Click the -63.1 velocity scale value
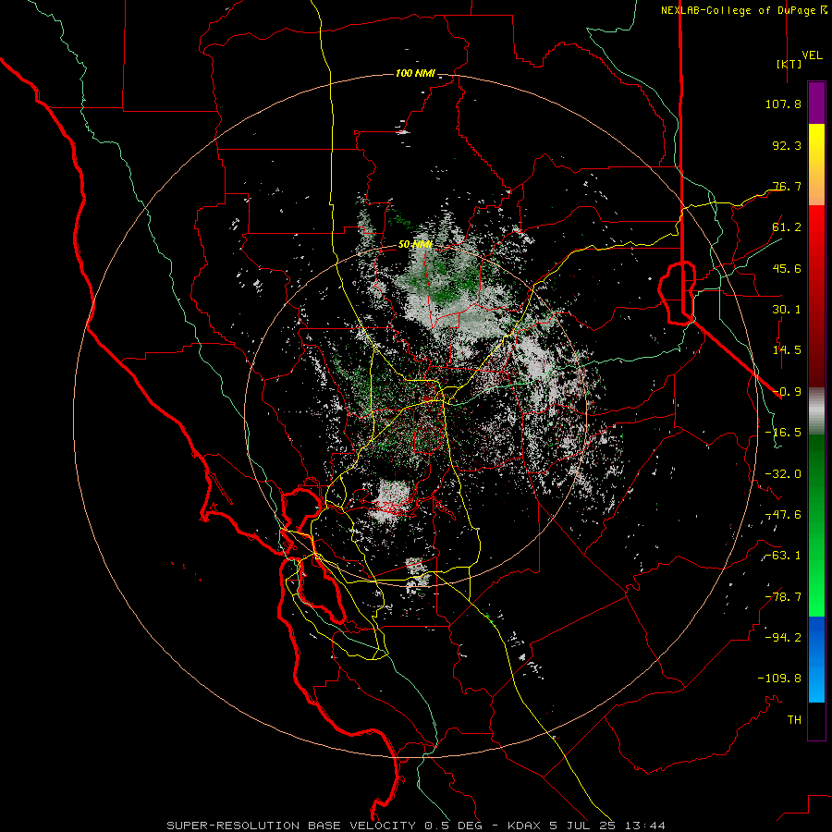 [x=783, y=556]
